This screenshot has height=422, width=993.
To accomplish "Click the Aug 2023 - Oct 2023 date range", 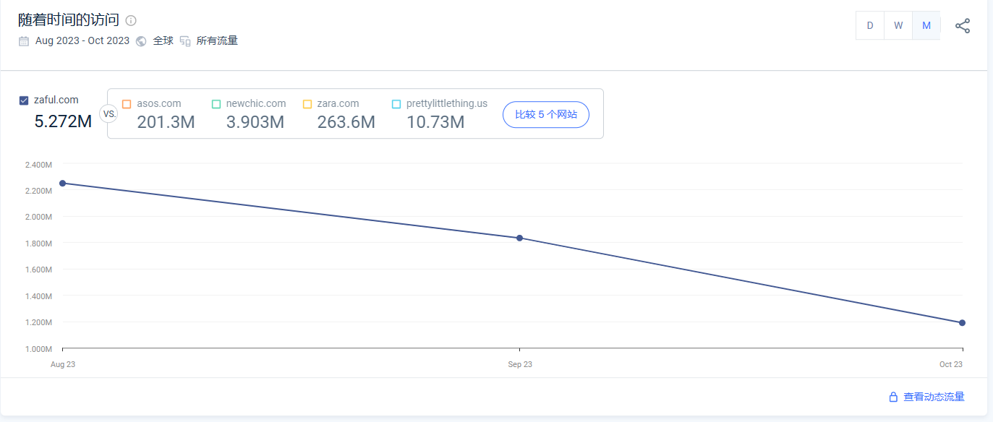I will 82,41.
